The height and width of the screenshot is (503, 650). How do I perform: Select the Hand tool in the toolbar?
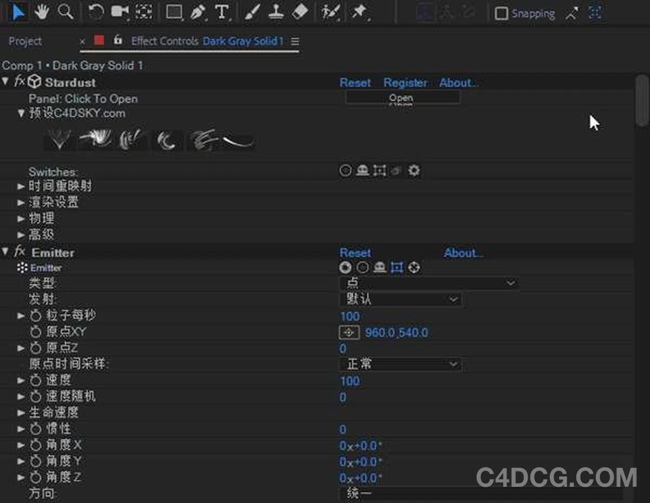click(x=41, y=11)
